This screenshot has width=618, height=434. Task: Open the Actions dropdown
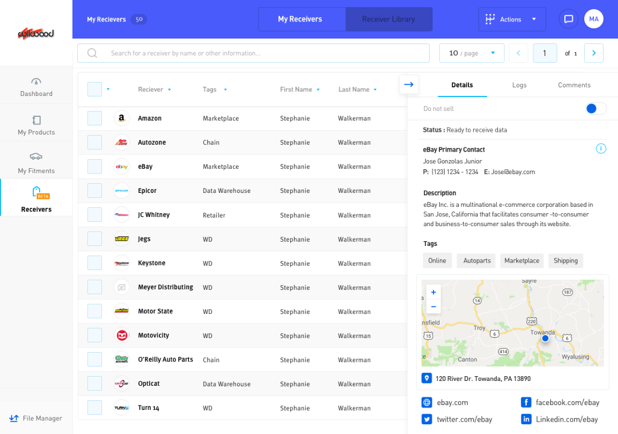[x=512, y=19]
